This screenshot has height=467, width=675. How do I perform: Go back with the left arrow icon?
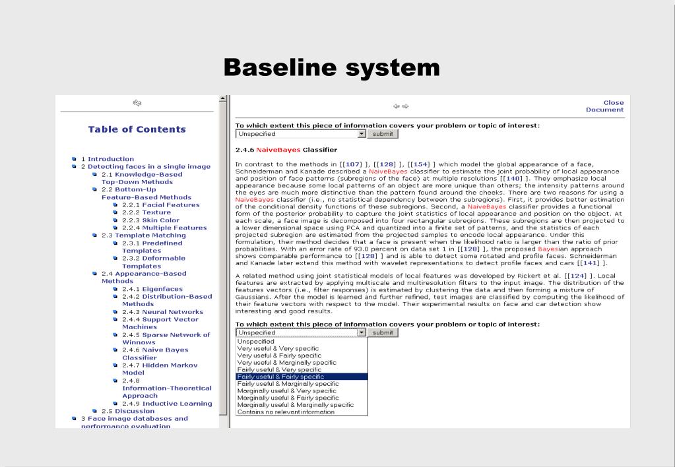tap(397, 106)
